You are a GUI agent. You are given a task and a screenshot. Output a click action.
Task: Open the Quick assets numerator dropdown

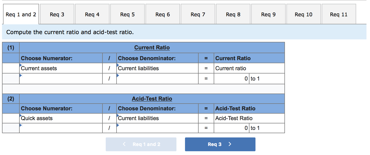61,118
